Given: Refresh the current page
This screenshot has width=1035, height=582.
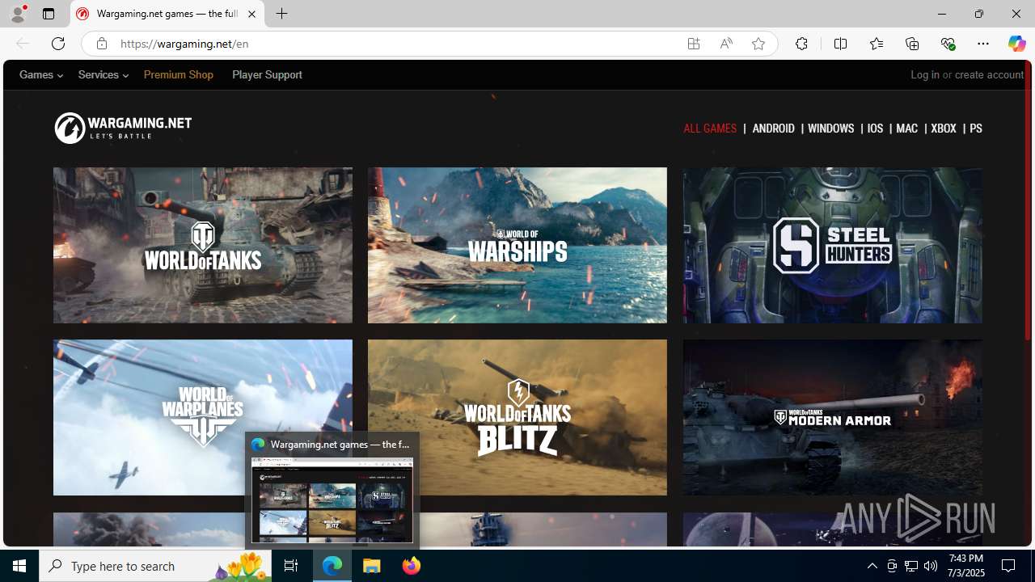Looking at the screenshot, I should [x=58, y=44].
